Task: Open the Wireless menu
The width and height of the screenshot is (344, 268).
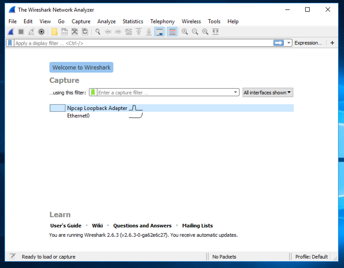Action: [x=191, y=21]
